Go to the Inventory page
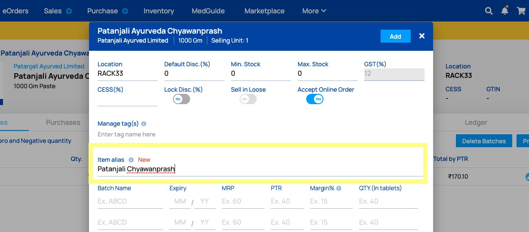The width and height of the screenshot is (529, 232). click(159, 11)
